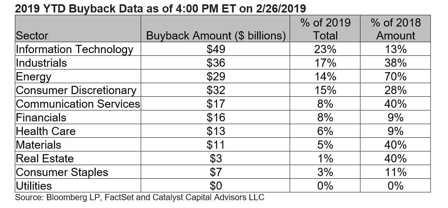Click the Energy row label
This screenshot has width=448, height=208.
click(33, 77)
